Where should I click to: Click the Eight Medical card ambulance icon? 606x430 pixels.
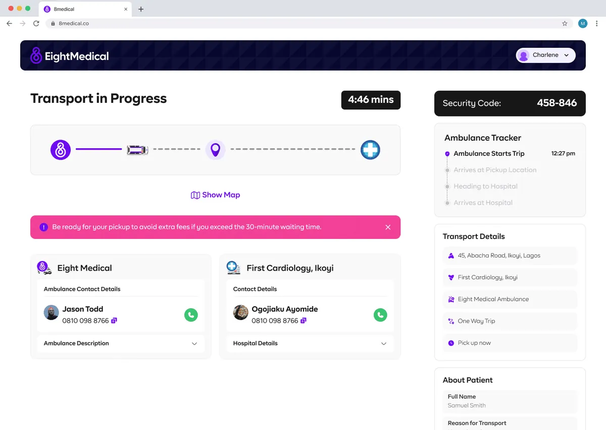click(44, 268)
